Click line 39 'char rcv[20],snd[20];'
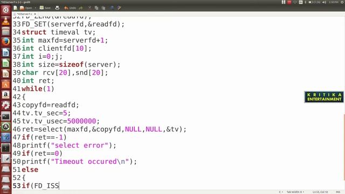345x194 pixels. (65, 73)
